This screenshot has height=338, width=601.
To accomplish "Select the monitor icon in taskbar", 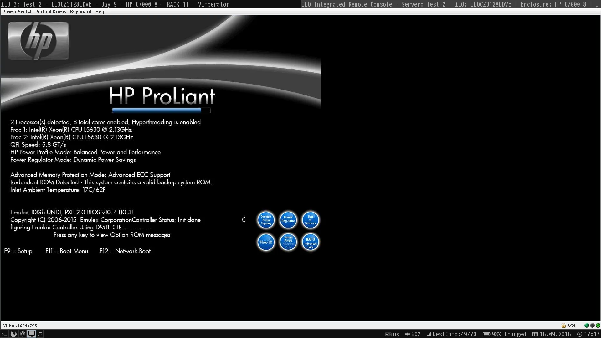I will tap(32, 334).
